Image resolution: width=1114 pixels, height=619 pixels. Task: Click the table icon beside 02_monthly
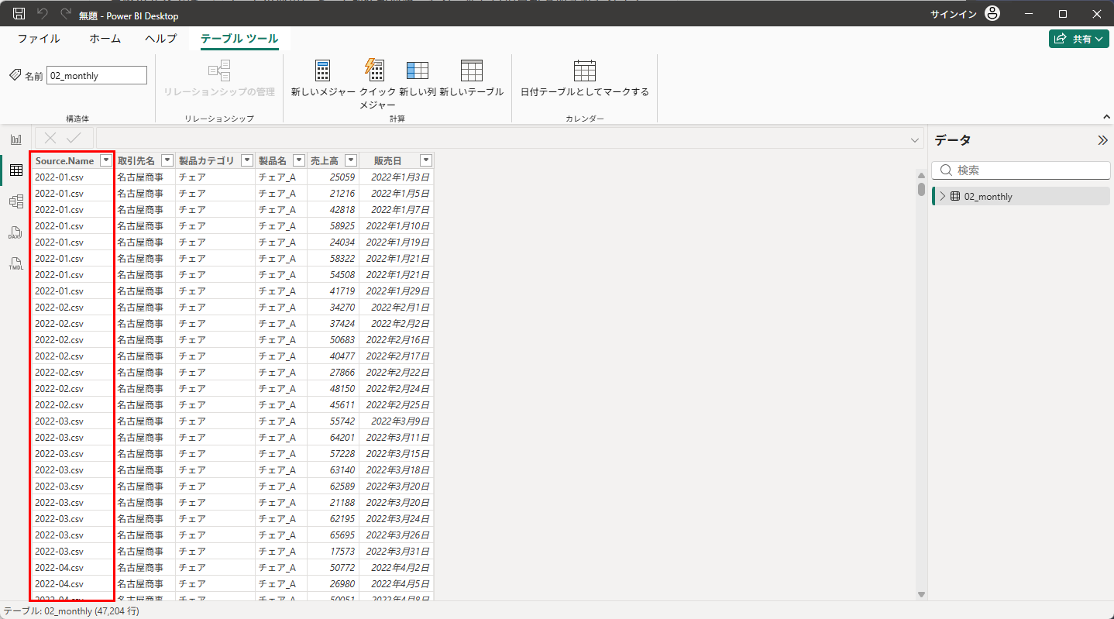[955, 197]
